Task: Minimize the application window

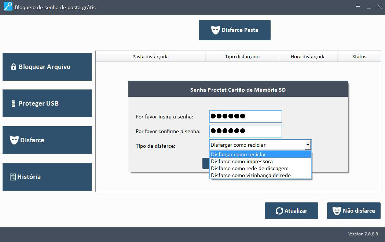Action: click(369, 7)
